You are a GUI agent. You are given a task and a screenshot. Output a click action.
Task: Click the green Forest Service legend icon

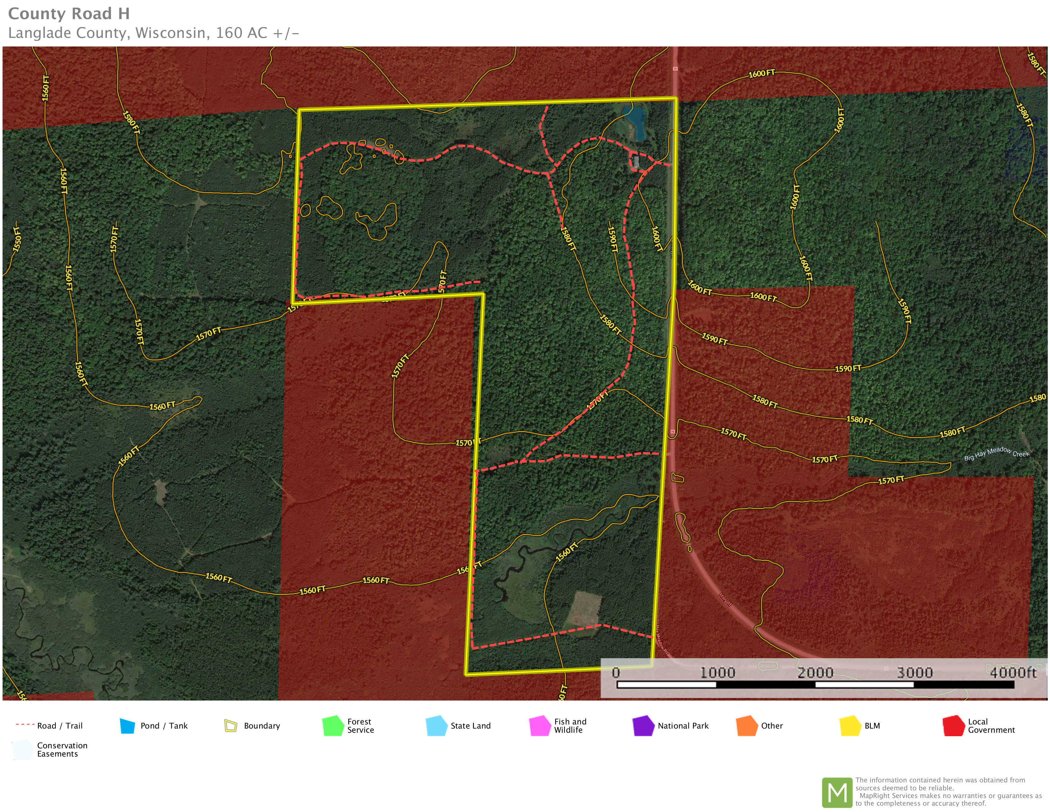333,726
